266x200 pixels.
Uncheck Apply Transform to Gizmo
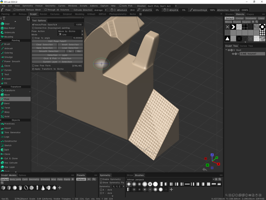pyautogui.click(x=33, y=69)
